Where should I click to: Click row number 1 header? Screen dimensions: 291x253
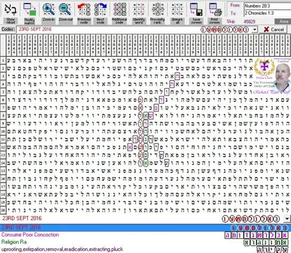3,61
